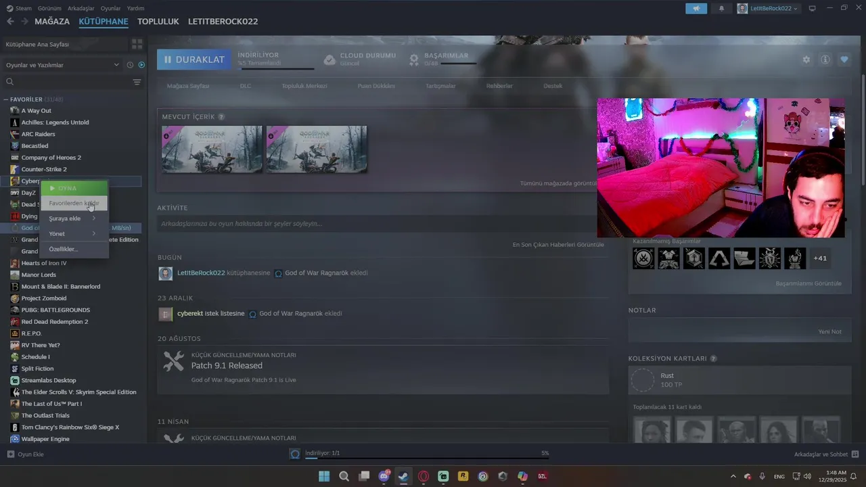Viewport: 866px width, 487px height.
Task: Open the LETITBEROCK022 profile tab
Action: coord(223,22)
